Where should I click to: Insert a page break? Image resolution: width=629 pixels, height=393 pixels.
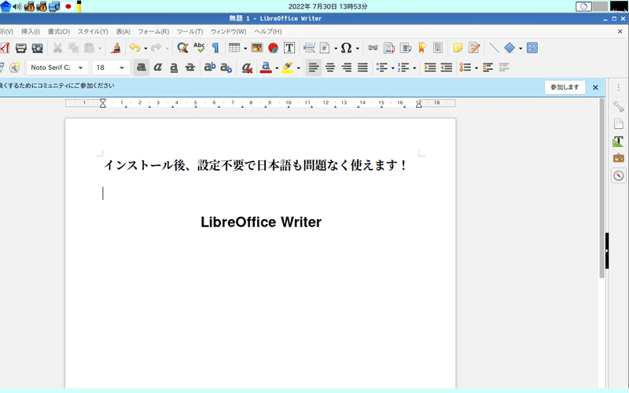pyautogui.click(x=309, y=48)
